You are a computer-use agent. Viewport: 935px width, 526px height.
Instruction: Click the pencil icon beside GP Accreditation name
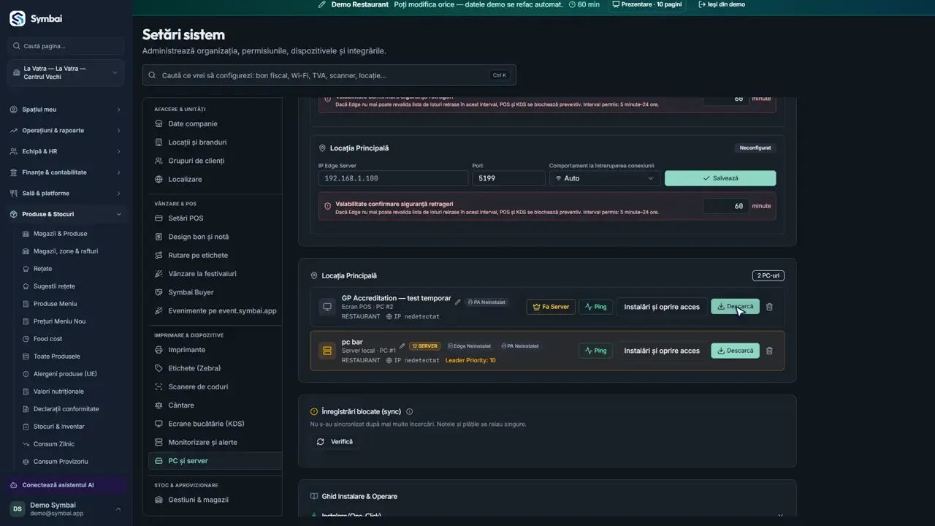458,302
